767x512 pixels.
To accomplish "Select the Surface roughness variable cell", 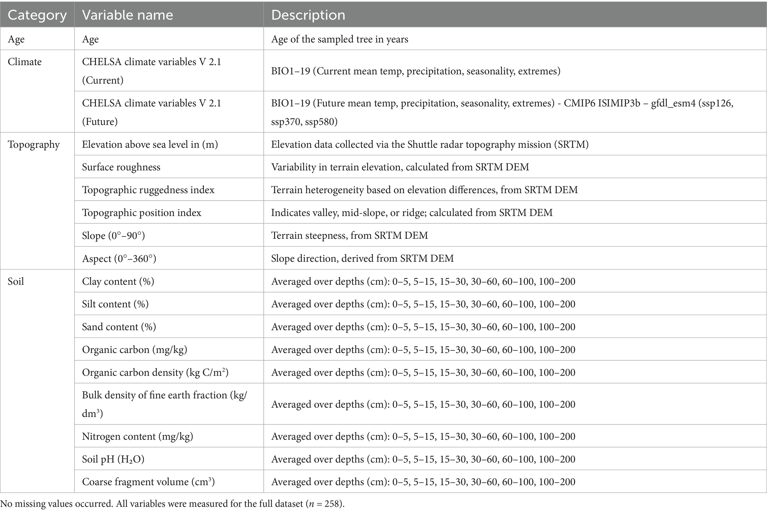I will click(x=121, y=167).
